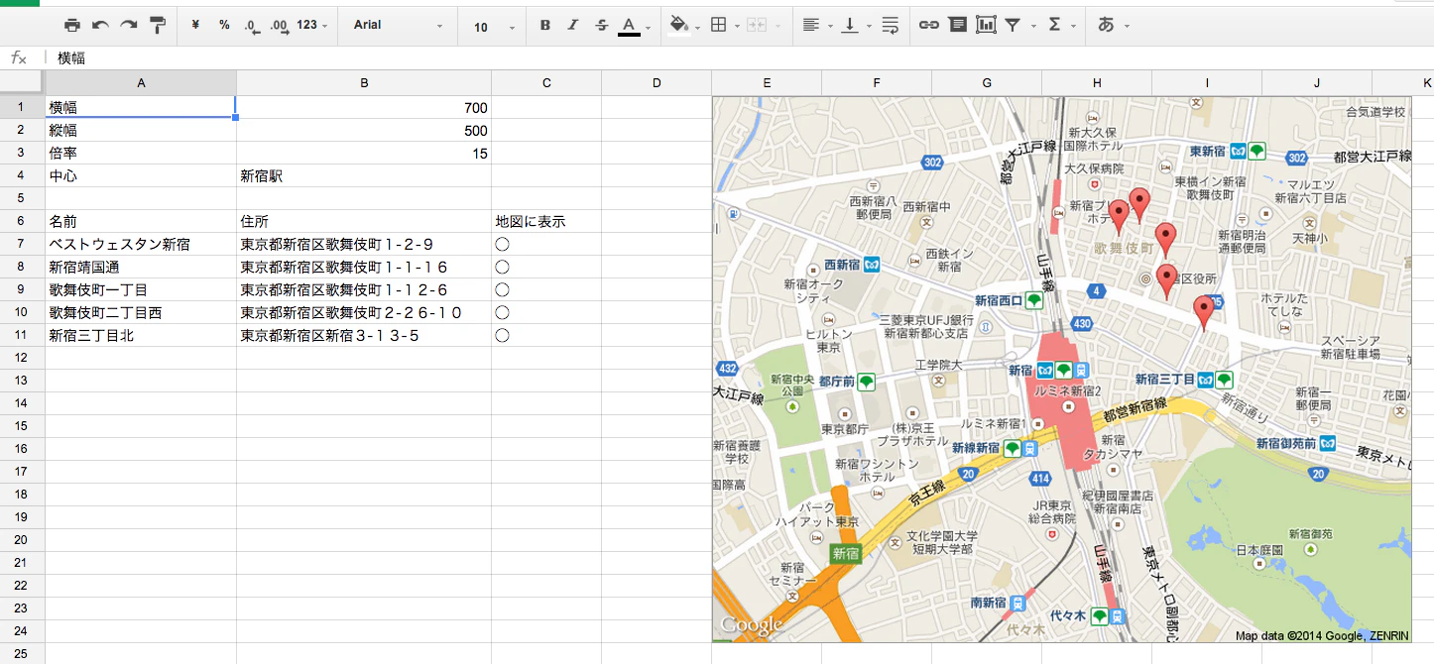This screenshot has height=664, width=1434.
Task: Select cell A1 containing 横幅
Action: (x=141, y=107)
